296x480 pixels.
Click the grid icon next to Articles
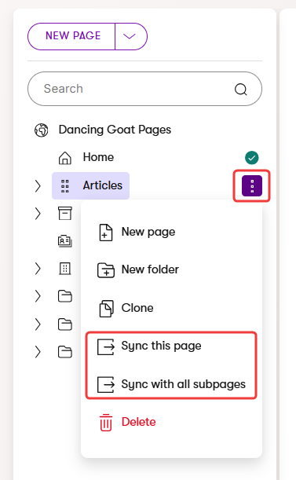(64, 186)
